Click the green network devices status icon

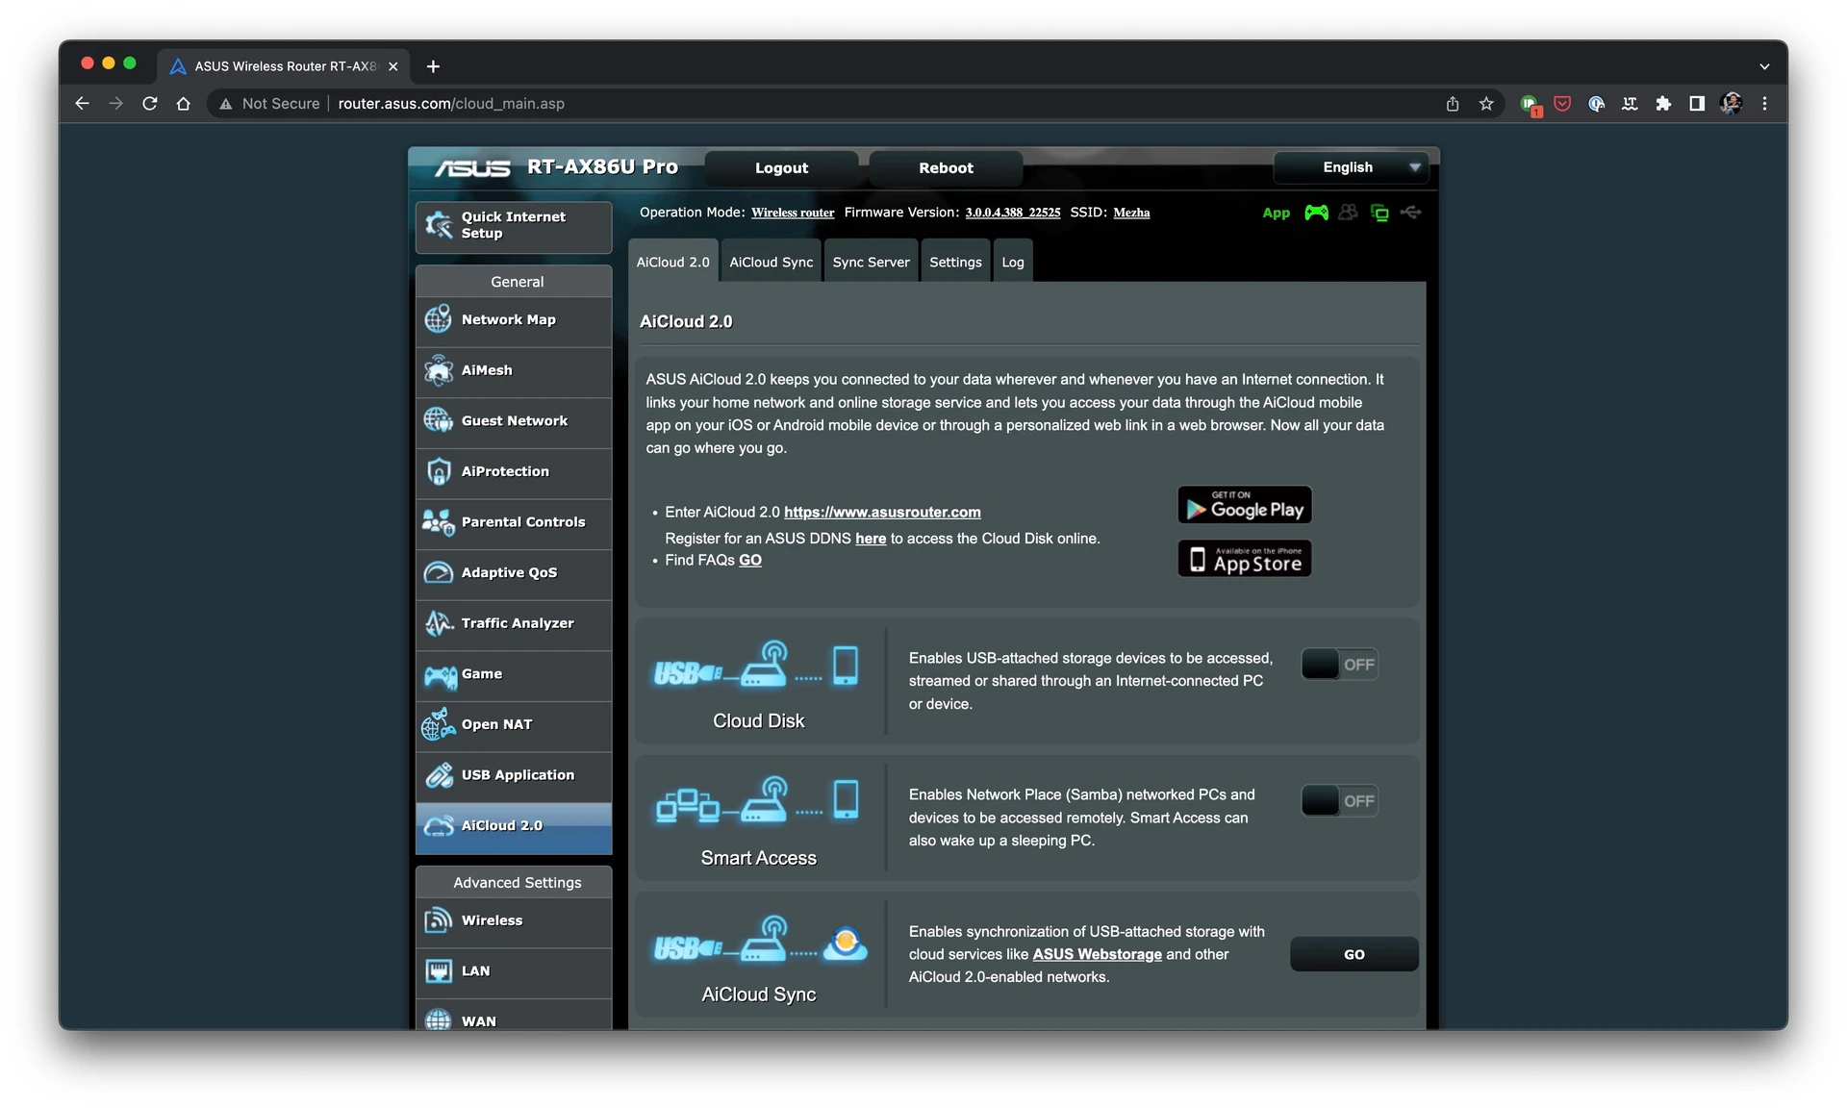click(x=1379, y=213)
